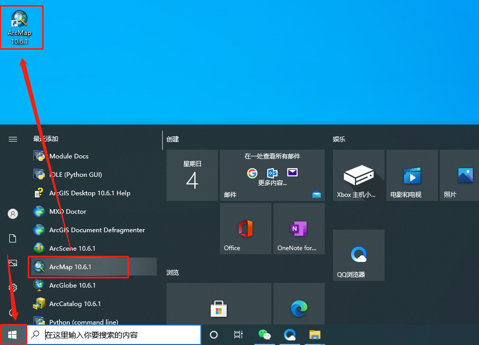Image resolution: width=479 pixels, height=345 pixels.
Task: Click the 浏览 group header
Action: click(173, 273)
